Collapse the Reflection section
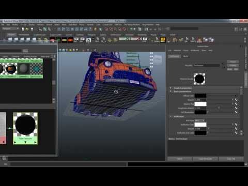 (x=171, y=116)
